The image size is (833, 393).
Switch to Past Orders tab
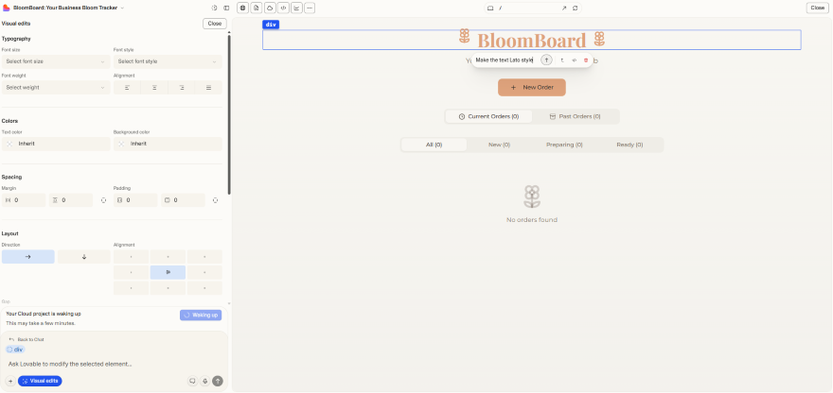point(575,116)
